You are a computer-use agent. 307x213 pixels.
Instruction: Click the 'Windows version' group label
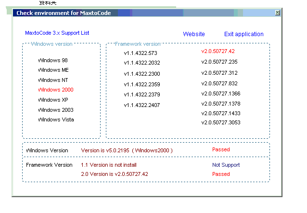(51, 44)
